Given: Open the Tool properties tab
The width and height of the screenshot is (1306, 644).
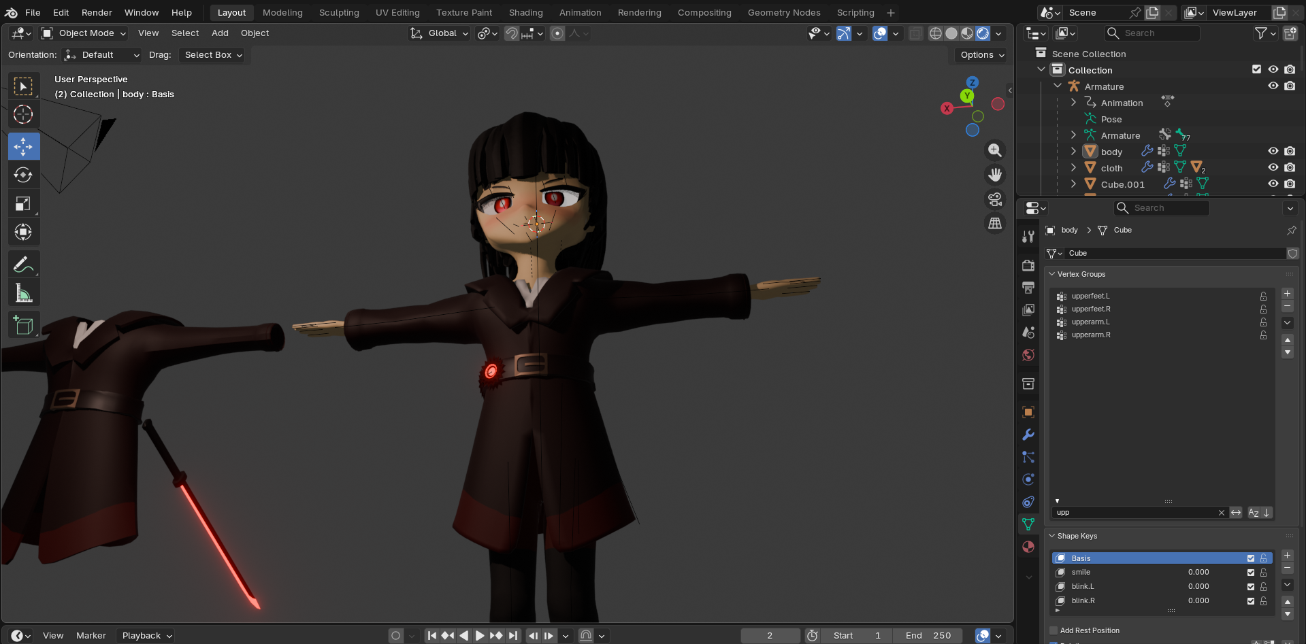Looking at the screenshot, I should coord(1028,237).
